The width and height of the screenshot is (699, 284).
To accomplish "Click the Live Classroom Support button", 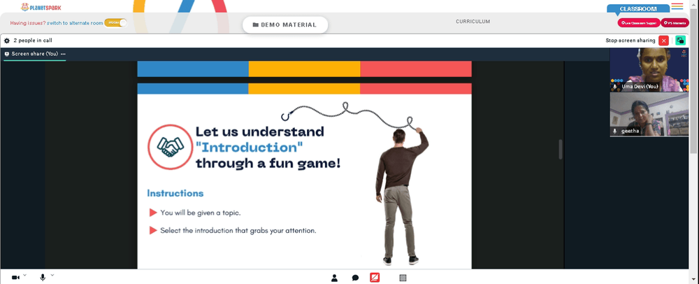I will 638,23.
